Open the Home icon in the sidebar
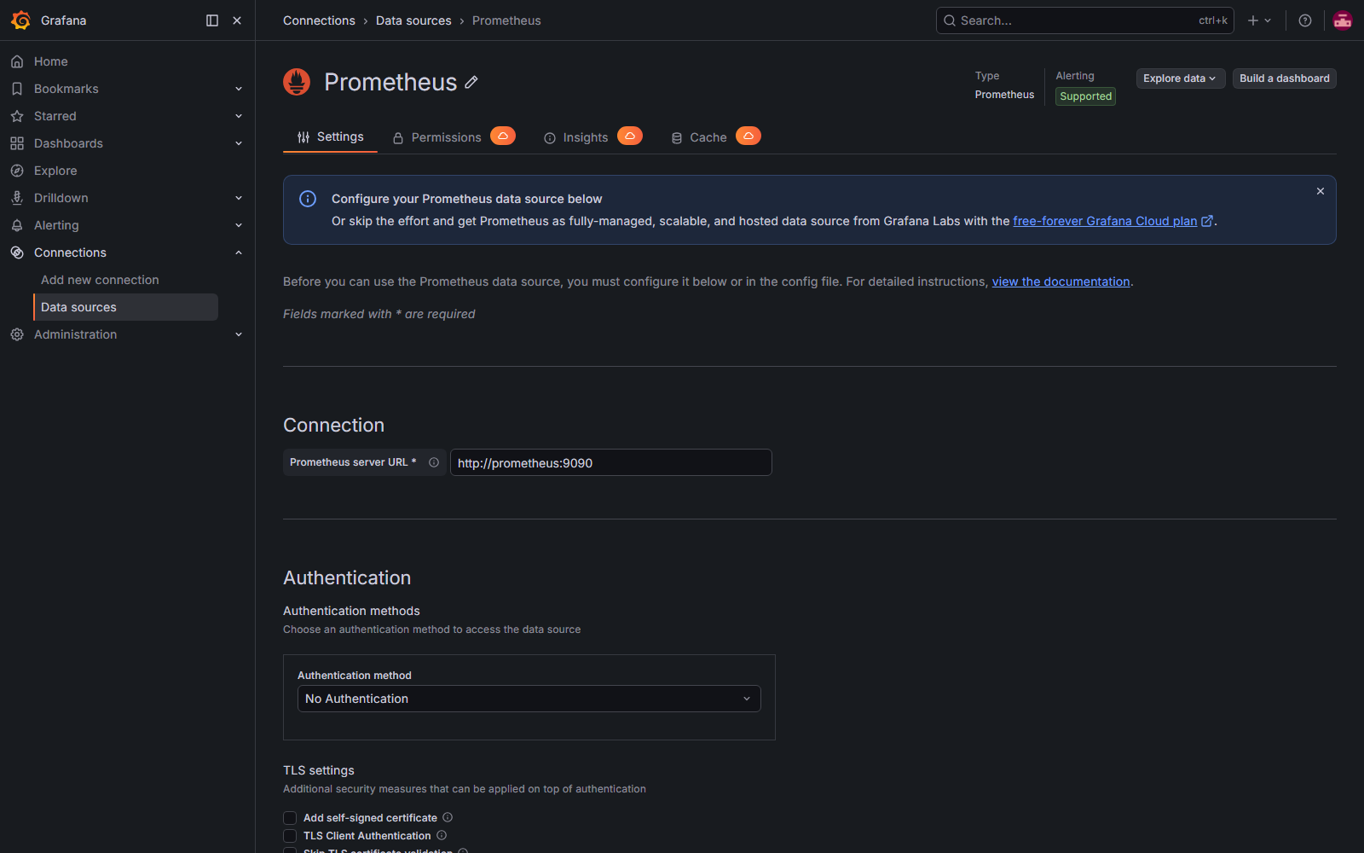The image size is (1364, 853). point(17,61)
